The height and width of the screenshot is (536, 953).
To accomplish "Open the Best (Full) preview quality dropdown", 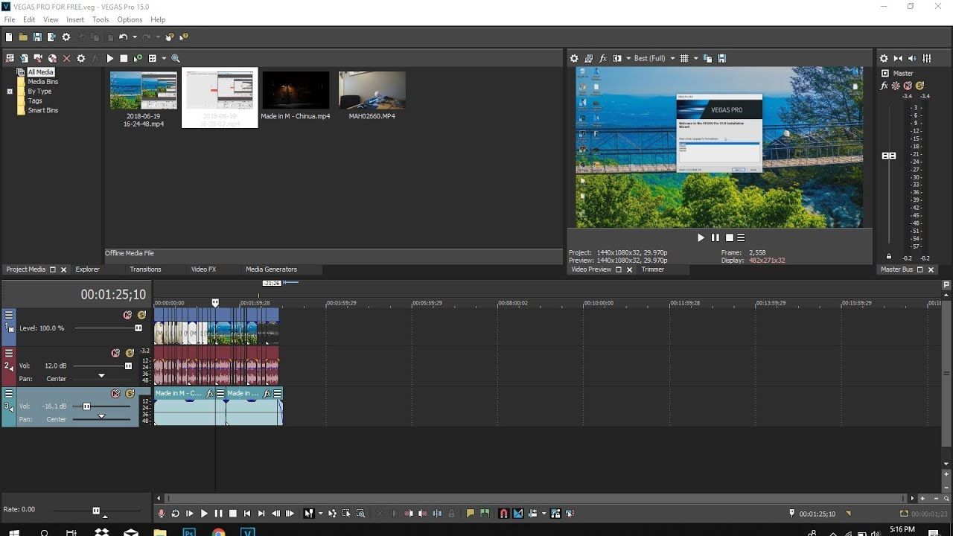I will coord(654,58).
